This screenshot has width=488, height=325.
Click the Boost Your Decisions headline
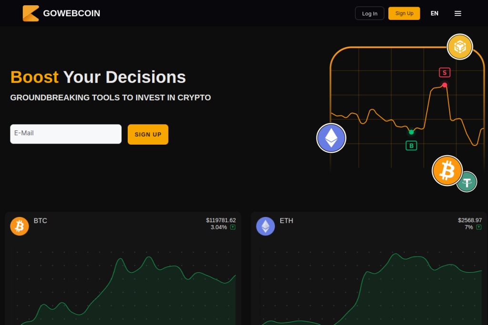click(x=98, y=77)
